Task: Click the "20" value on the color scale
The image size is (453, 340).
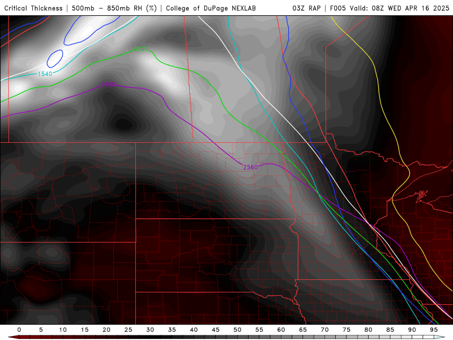Action: [x=106, y=330]
